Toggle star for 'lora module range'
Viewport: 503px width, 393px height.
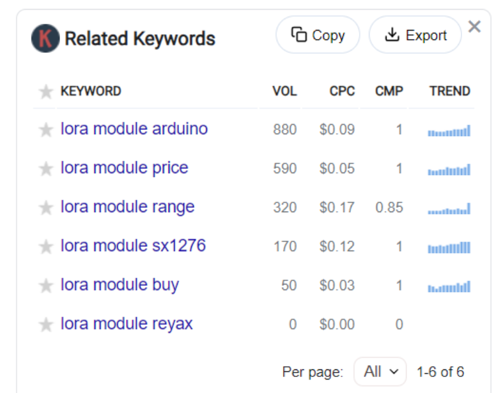pyautogui.click(x=45, y=208)
